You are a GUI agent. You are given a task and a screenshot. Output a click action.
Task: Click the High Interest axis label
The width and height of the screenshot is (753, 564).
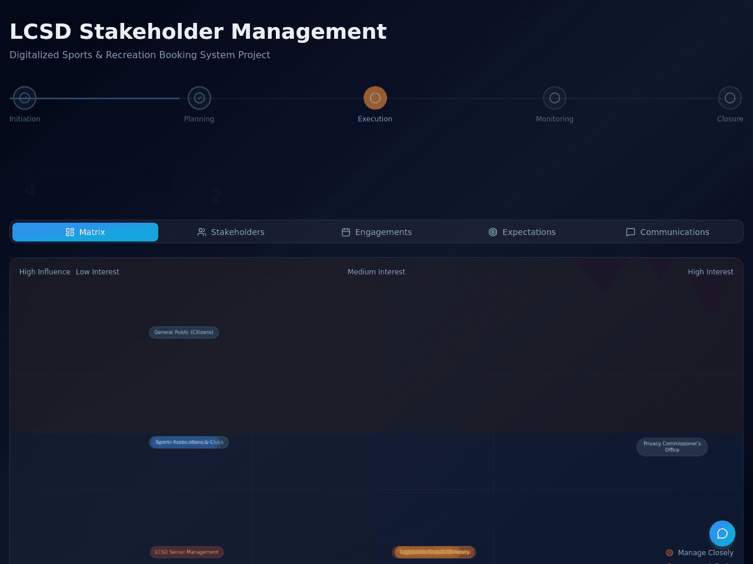pos(711,272)
